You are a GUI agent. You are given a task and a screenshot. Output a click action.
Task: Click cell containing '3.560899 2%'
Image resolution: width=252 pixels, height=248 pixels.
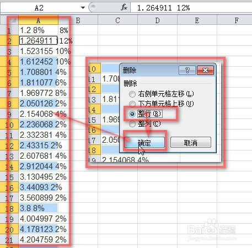[x=38, y=198]
